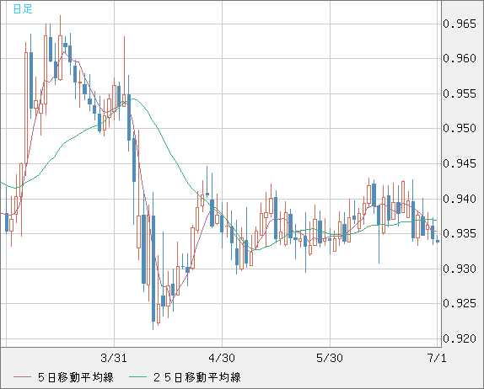Click the 0.945 price axis label
Image resolution: width=484 pixels, height=389 pixels.
click(x=460, y=163)
